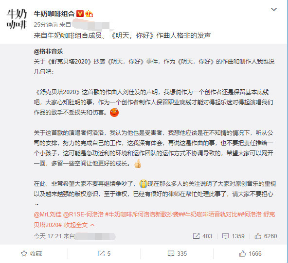Click the thumbs-up emoji in text
Viewport: 288px width, 263px height.
coord(138,164)
